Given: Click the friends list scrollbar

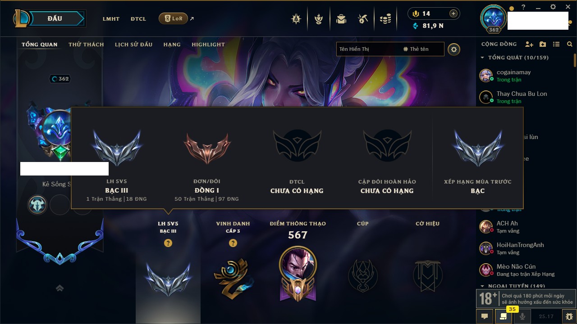Looking at the screenshot, I should tap(575, 60).
